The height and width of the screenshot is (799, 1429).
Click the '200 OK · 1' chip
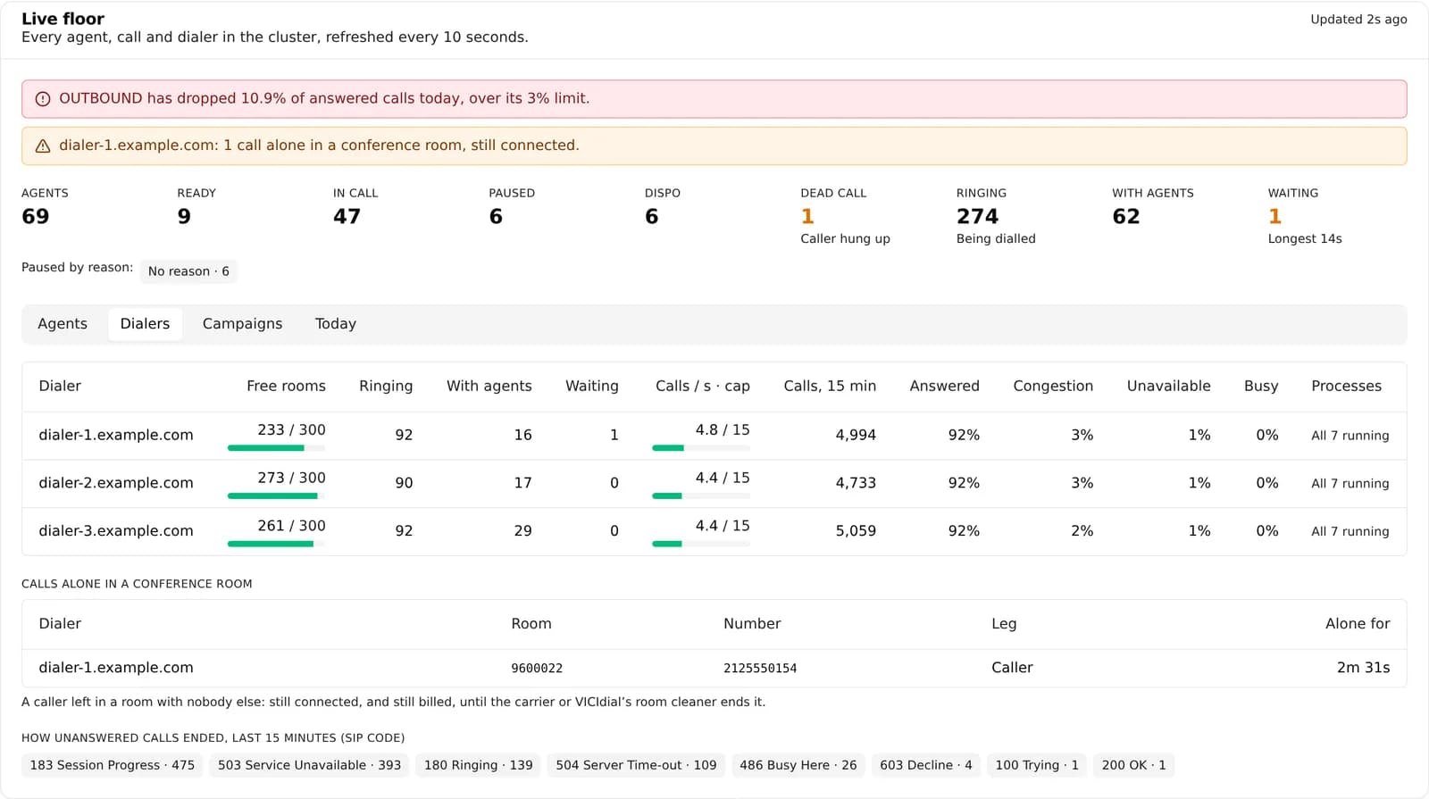point(1134,765)
